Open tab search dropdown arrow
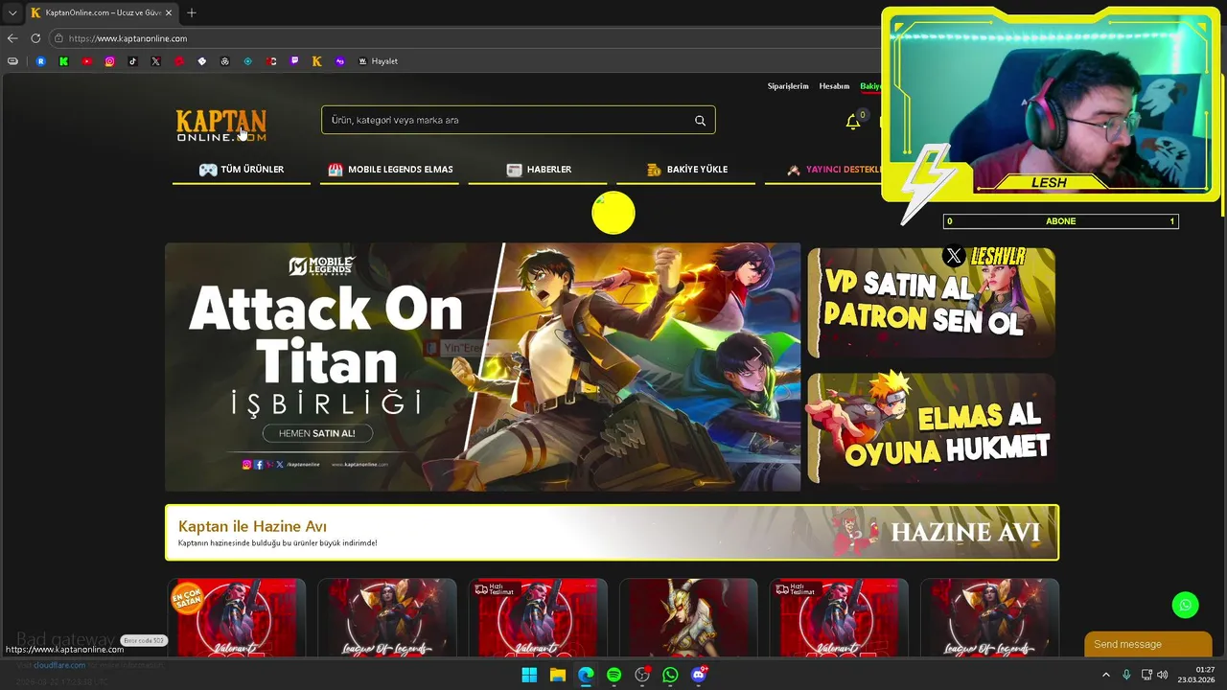The height and width of the screenshot is (690, 1227). pos(12,12)
